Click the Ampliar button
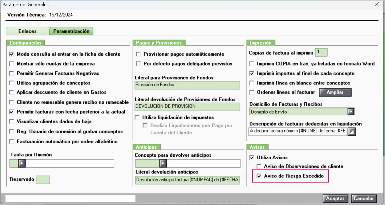This screenshot has height=205, width=385. coord(335,92)
